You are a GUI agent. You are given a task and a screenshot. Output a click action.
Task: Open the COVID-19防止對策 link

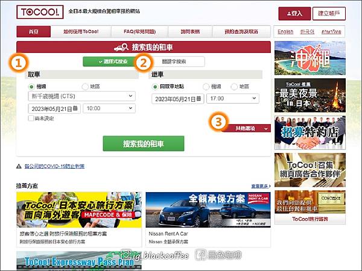54,166
